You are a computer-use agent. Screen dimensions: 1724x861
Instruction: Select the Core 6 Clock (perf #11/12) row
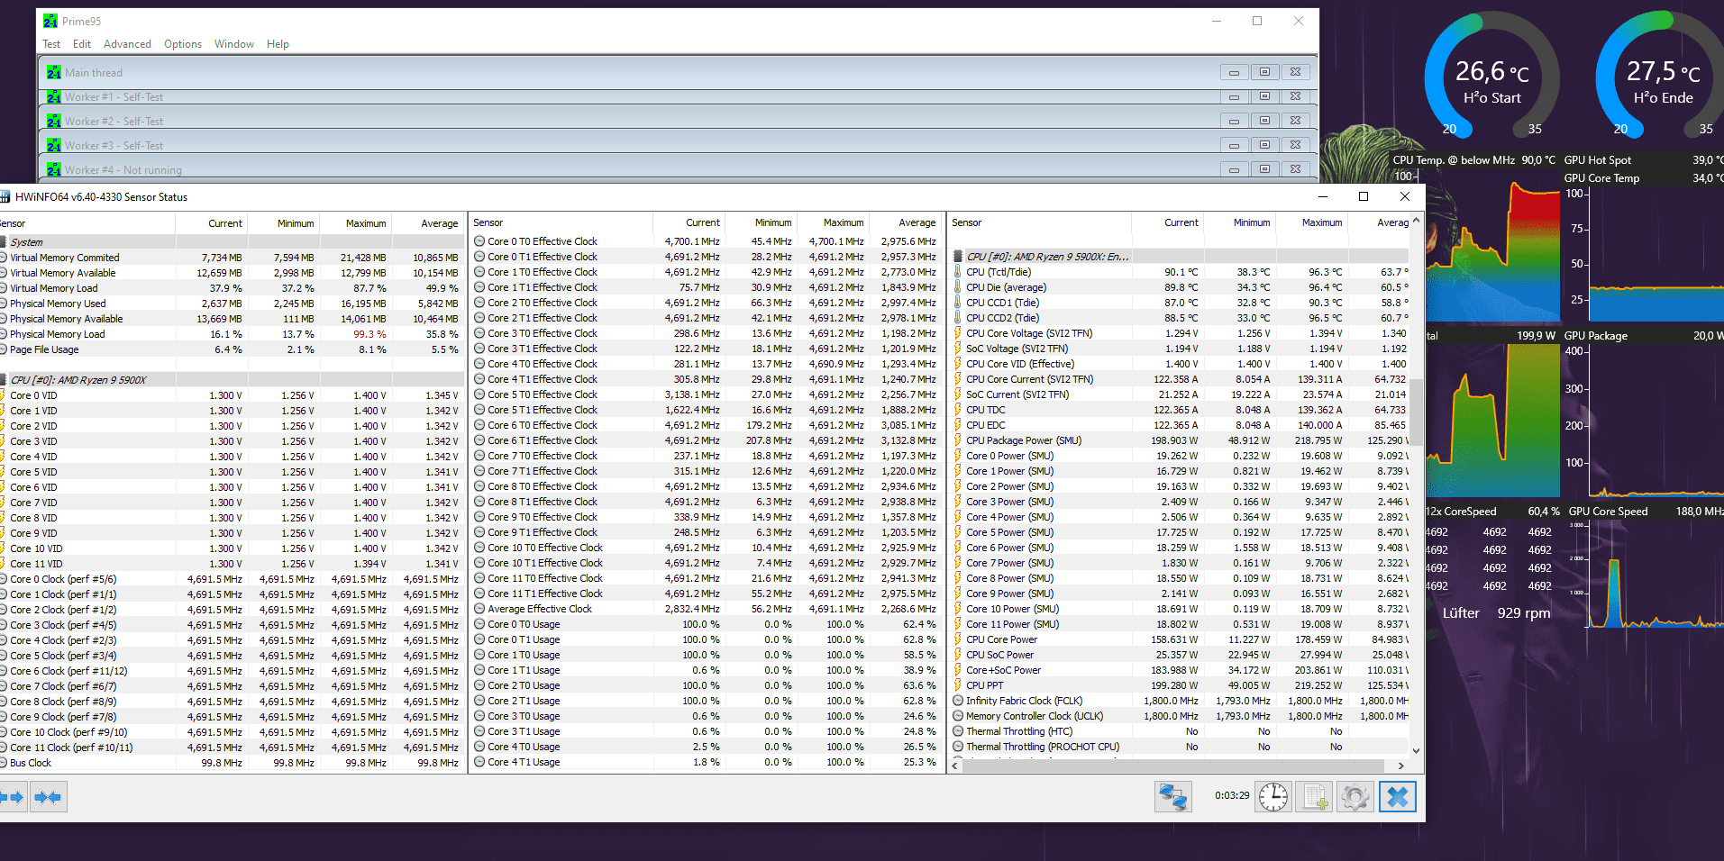pos(232,671)
